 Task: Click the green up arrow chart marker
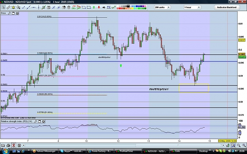click(x=121, y=65)
